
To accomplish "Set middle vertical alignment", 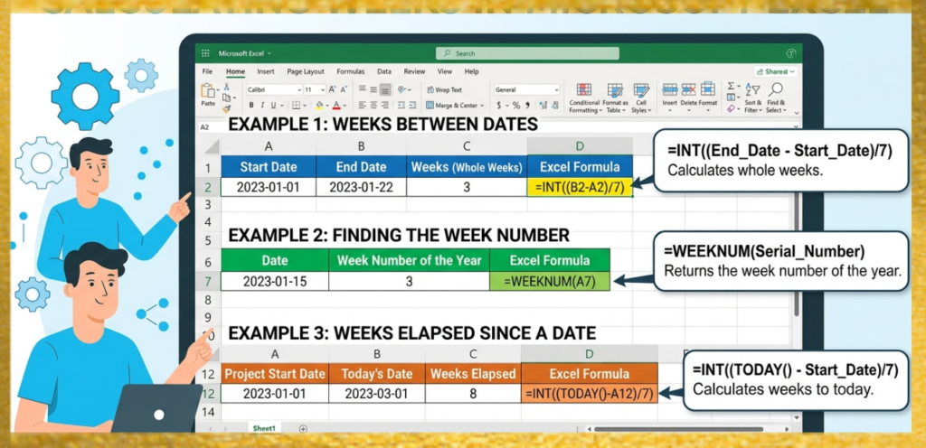I will pos(373,89).
